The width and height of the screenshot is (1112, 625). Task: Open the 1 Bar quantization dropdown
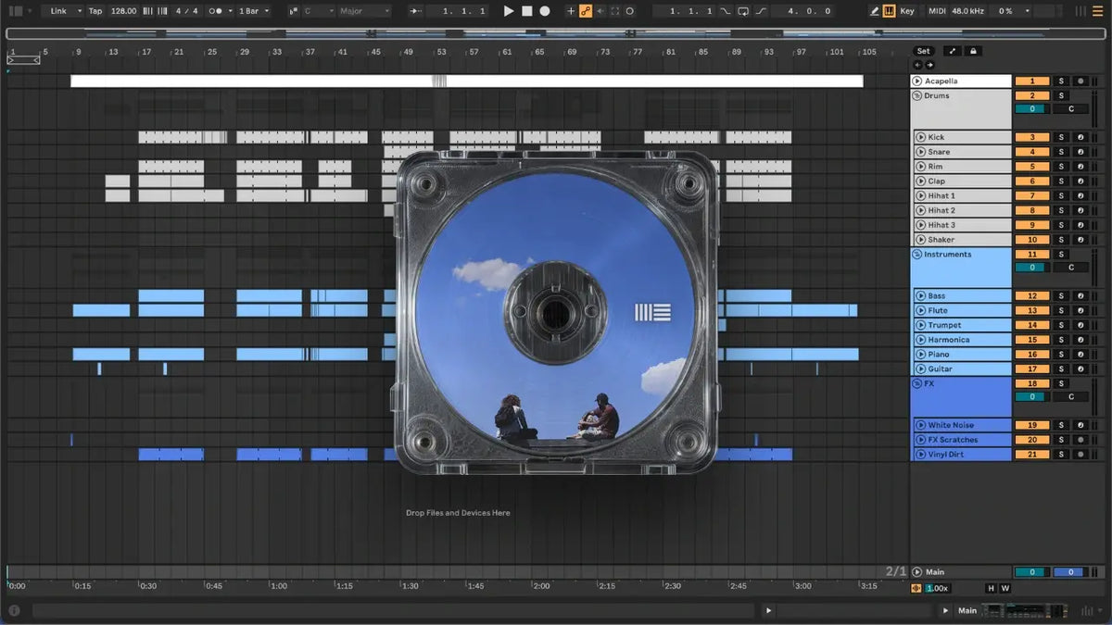[x=254, y=11]
